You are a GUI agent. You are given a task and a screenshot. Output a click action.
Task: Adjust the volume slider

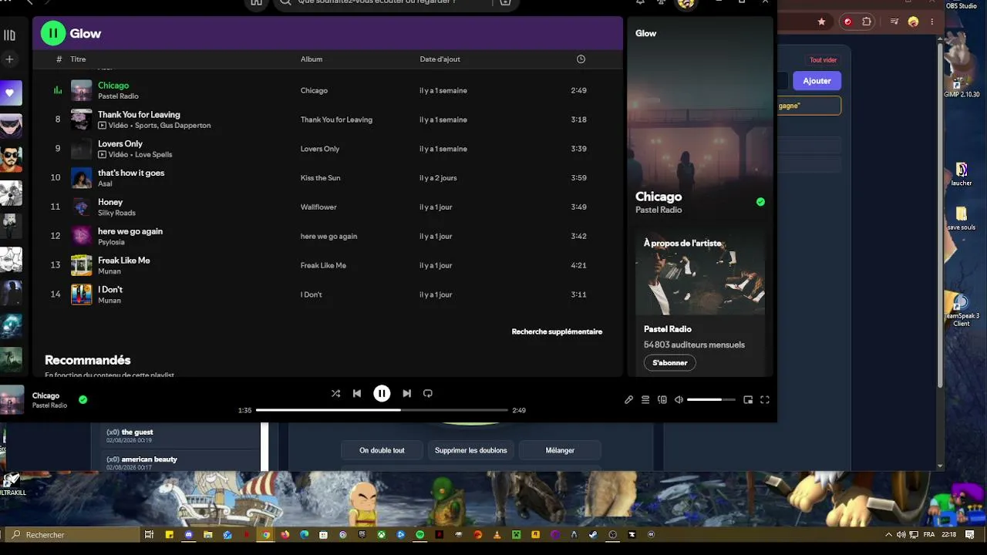(x=709, y=399)
